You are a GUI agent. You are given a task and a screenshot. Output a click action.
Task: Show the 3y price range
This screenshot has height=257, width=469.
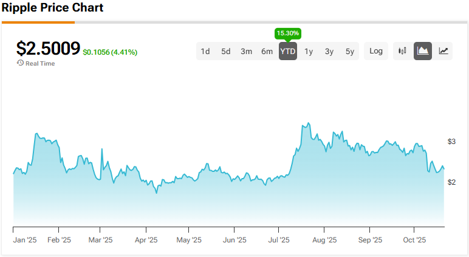click(329, 52)
